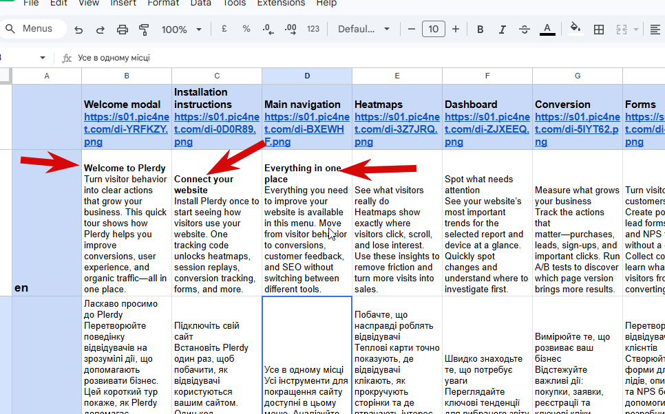Open the Insert menu

123,3
